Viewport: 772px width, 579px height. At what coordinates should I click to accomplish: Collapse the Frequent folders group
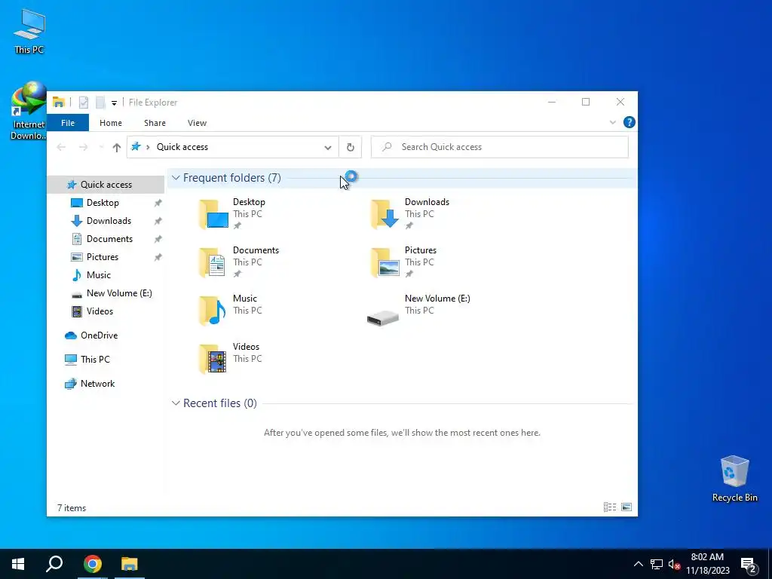(176, 178)
